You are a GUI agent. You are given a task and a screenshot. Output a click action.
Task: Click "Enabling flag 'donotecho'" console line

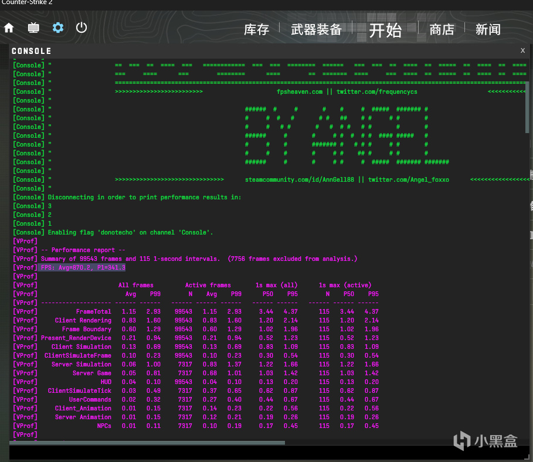point(130,233)
